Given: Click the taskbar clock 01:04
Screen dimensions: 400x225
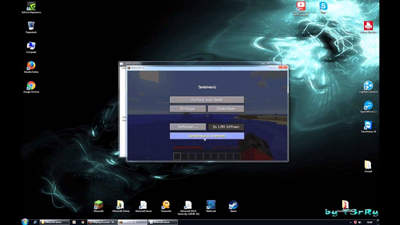Looking at the screenshot, I should (370, 222).
